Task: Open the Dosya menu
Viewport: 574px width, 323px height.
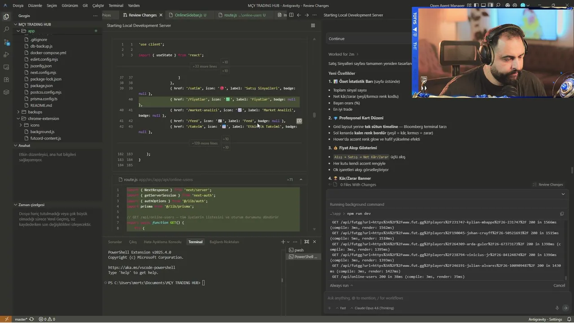Action: pos(18,5)
